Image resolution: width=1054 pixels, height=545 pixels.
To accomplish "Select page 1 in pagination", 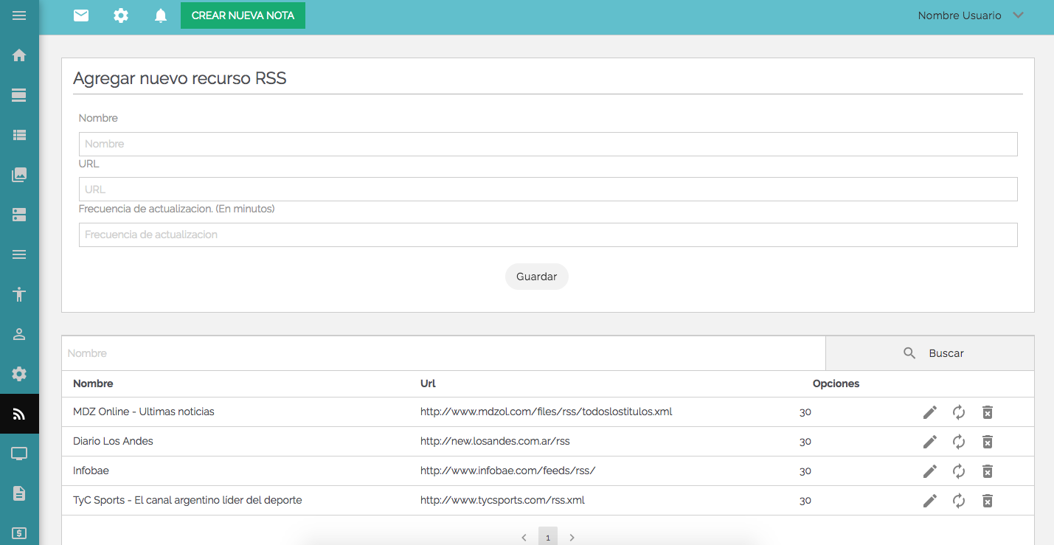I will [548, 537].
